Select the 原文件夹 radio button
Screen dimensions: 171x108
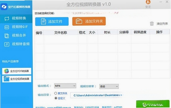(56, 93)
